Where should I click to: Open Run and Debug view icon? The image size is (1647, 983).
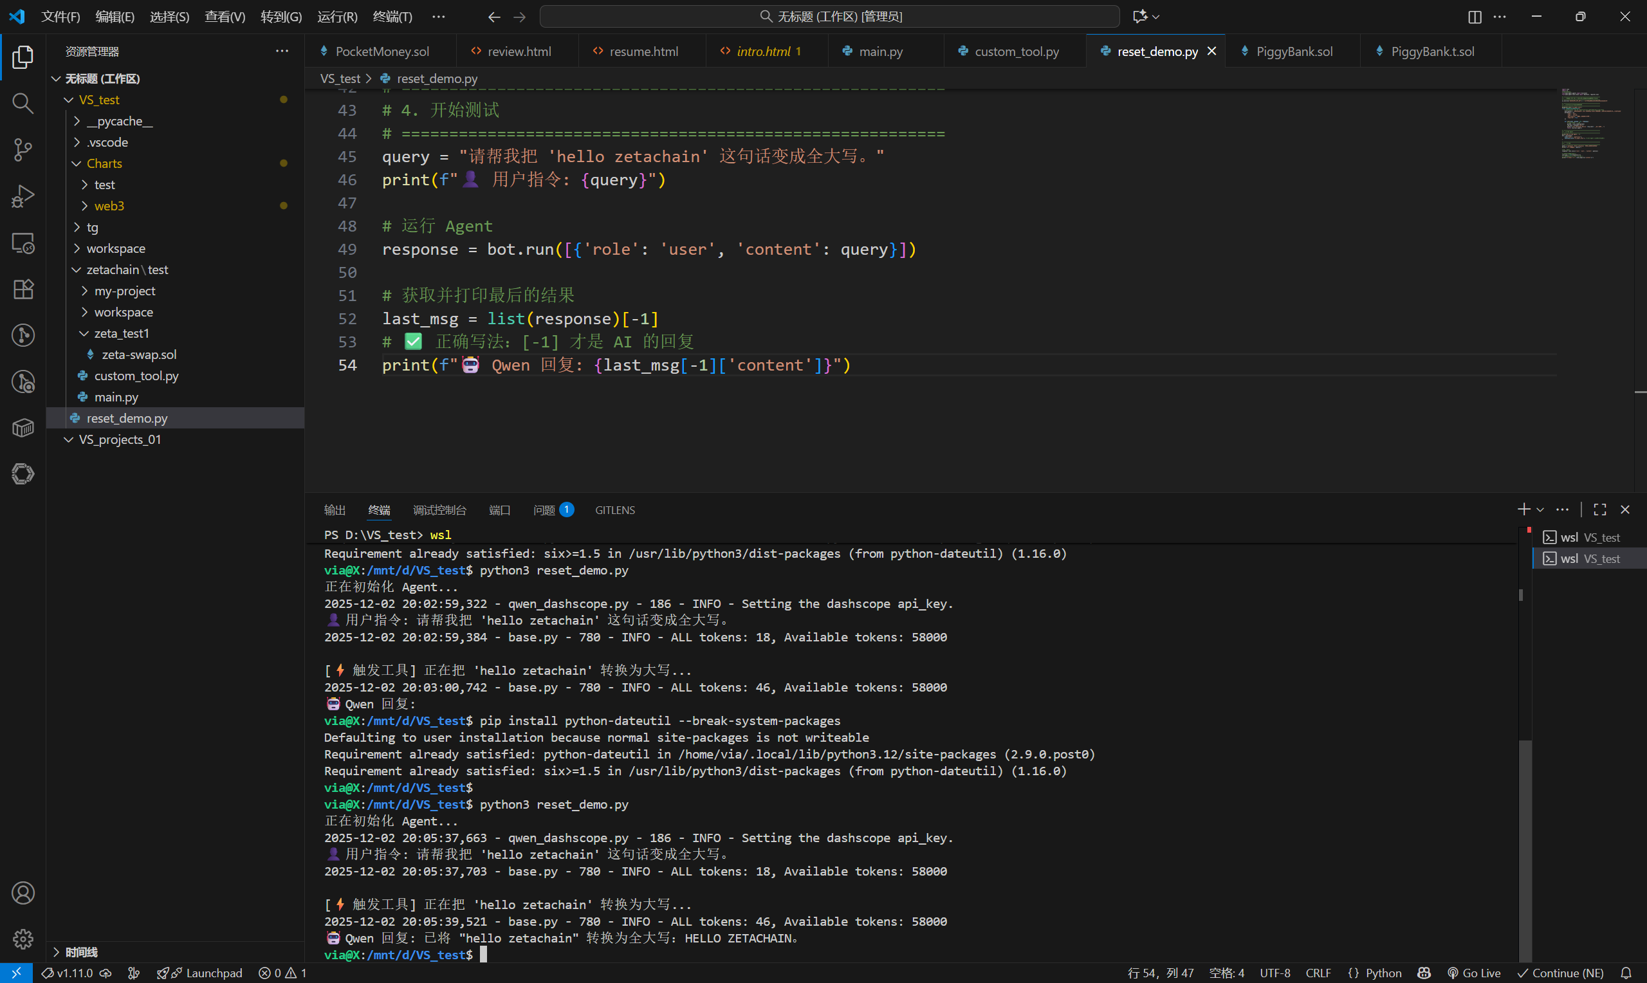pos(23,196)
